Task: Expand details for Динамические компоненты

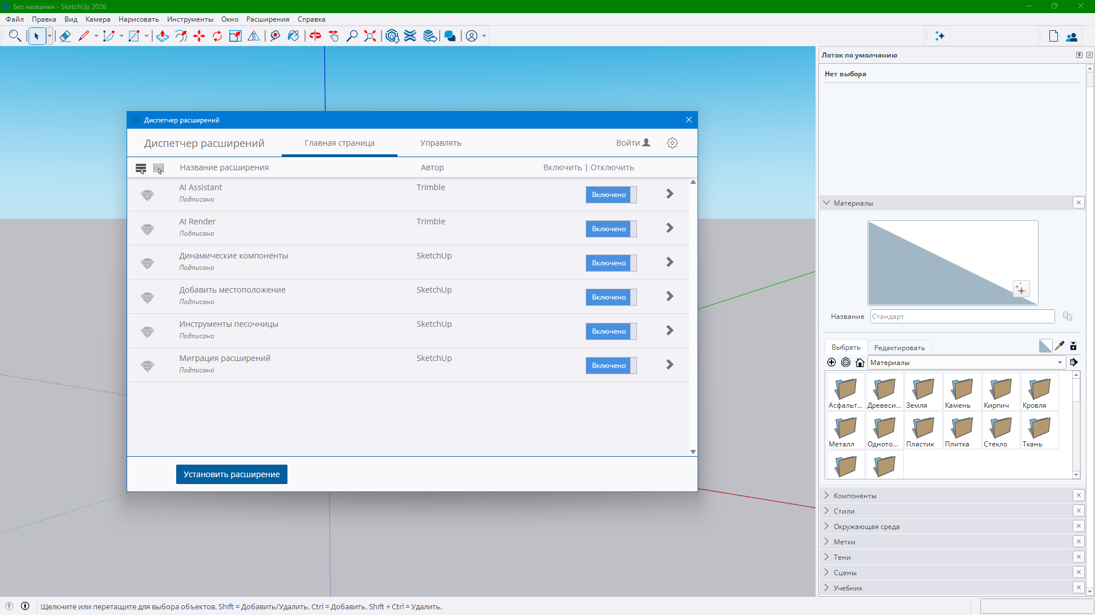Action: 670,263
